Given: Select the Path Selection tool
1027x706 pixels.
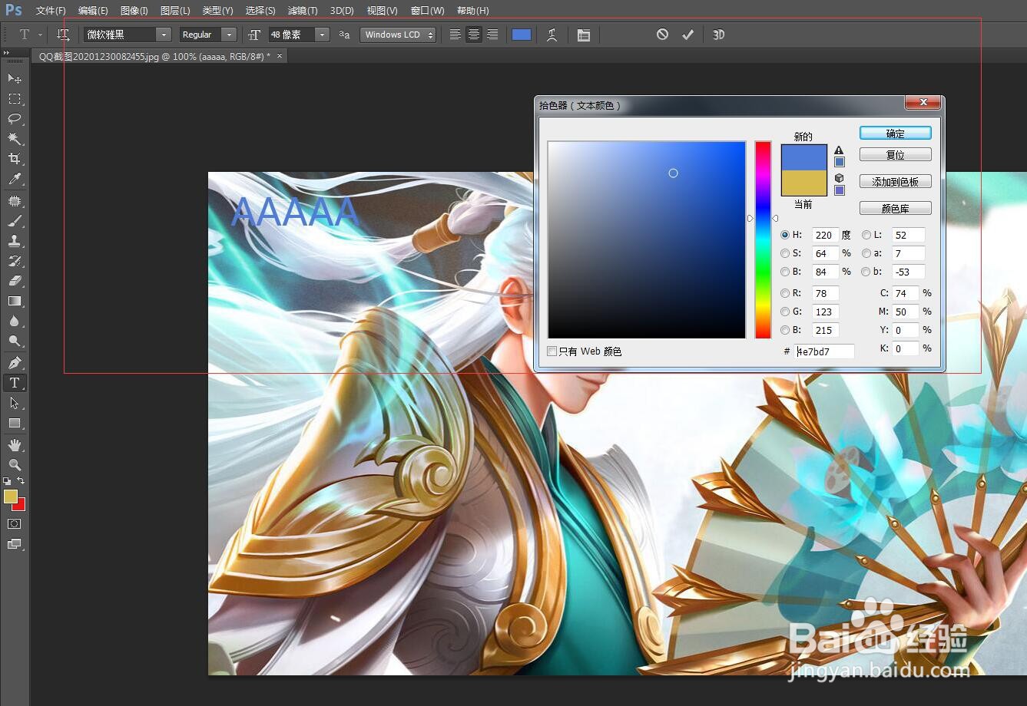Looking at the screenshot, I should tap(14, 403).
